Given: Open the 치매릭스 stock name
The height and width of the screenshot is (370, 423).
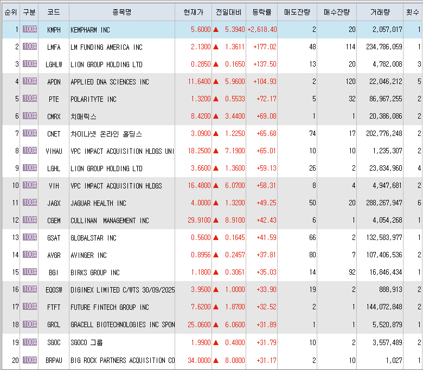Looking at the screenshot, I should pos(84,116).
